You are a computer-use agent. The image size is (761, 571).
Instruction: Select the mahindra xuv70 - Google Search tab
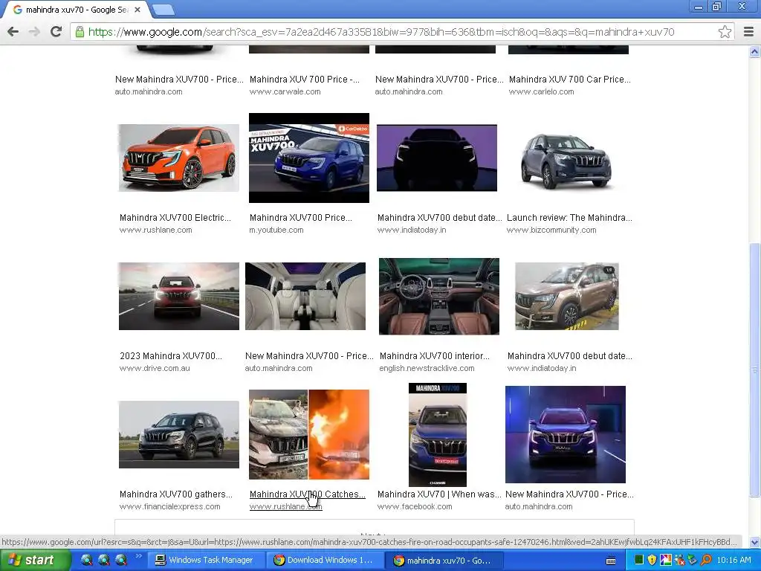[x=77, y=10]
